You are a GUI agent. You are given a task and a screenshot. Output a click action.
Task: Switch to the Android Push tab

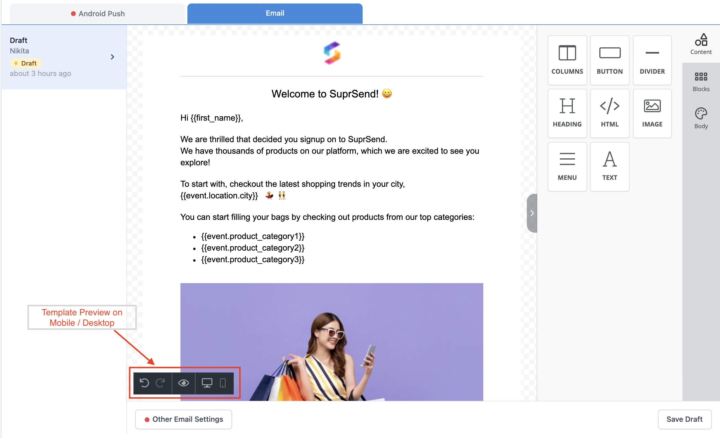(97, 14)
